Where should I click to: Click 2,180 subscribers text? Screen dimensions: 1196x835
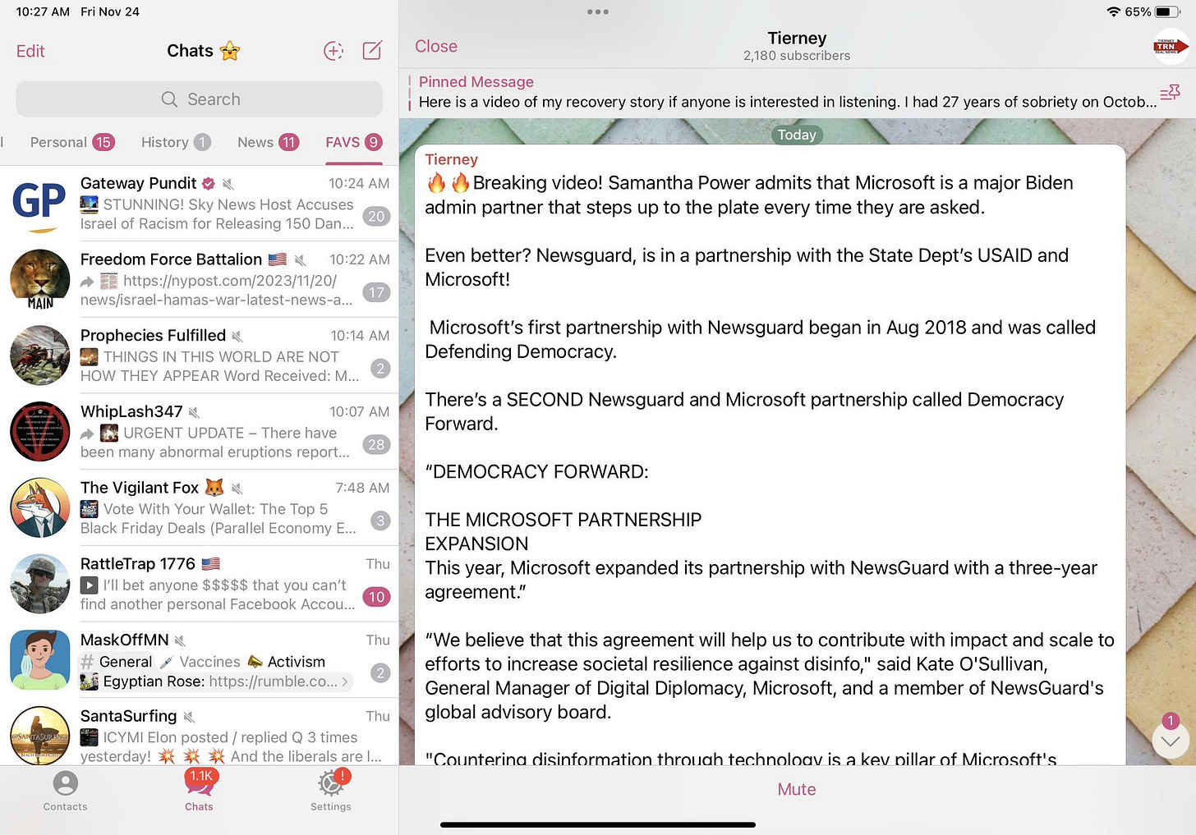tap(797, 56)
